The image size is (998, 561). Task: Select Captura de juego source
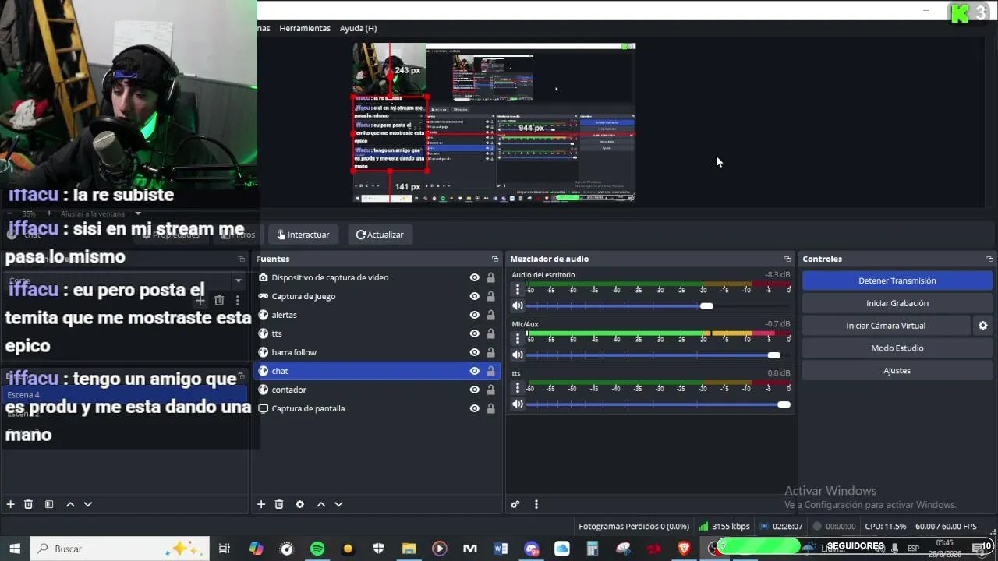coord(303,296)
